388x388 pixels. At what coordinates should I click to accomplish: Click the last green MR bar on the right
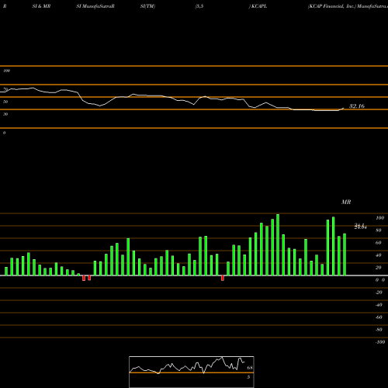coord(345,255)
